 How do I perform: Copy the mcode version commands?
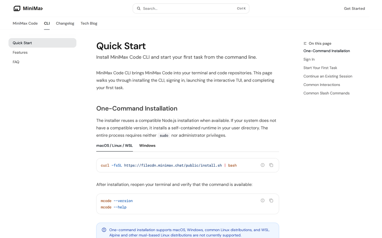271,201
